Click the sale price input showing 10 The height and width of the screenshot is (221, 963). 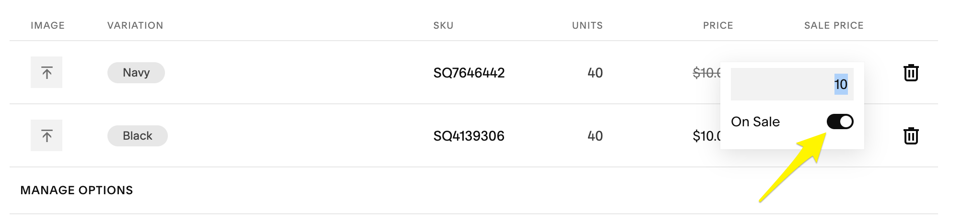[792, 85]
